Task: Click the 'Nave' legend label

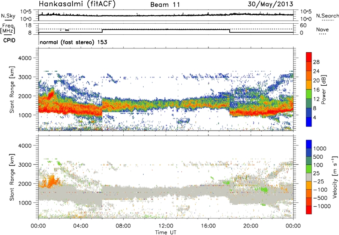Action: [x=322, y=30]
